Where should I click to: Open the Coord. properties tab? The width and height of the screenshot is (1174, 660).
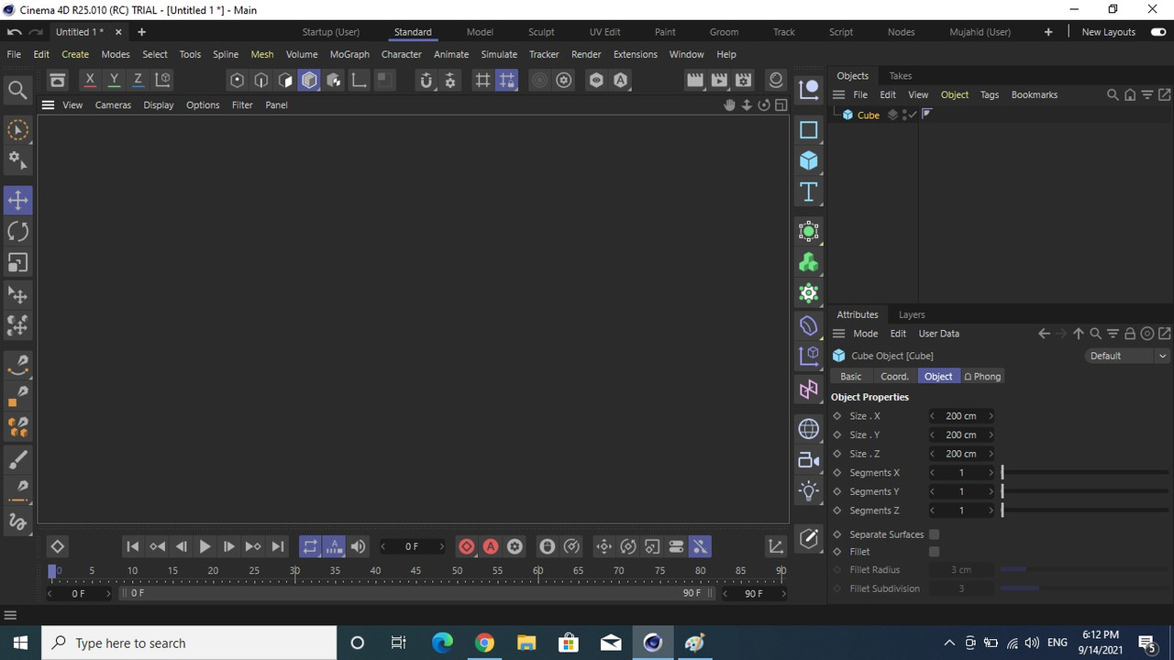coord(894,377)
